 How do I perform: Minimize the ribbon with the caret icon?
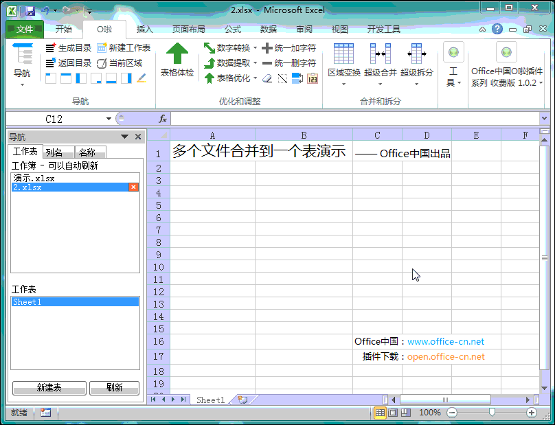(x=482, y=30)
